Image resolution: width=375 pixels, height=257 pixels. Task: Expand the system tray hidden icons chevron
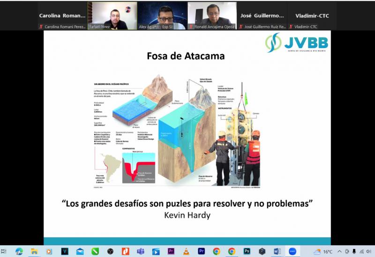pyautogui.click(x=340, y=251)
